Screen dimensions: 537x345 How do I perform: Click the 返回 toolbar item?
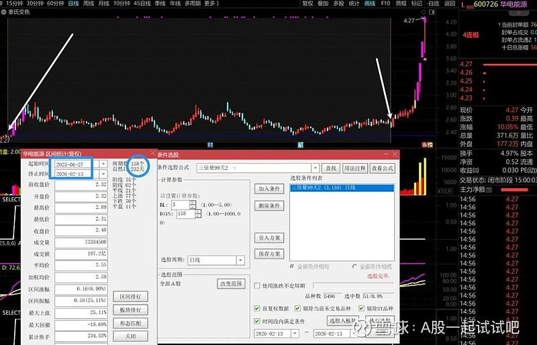pyautogui.click(x=449, y=3)
